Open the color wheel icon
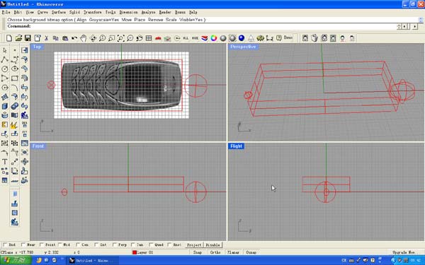 point(214,38)
